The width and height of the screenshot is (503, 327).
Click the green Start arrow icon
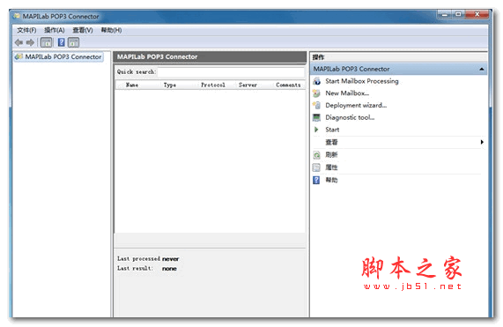tap(316, 130)
